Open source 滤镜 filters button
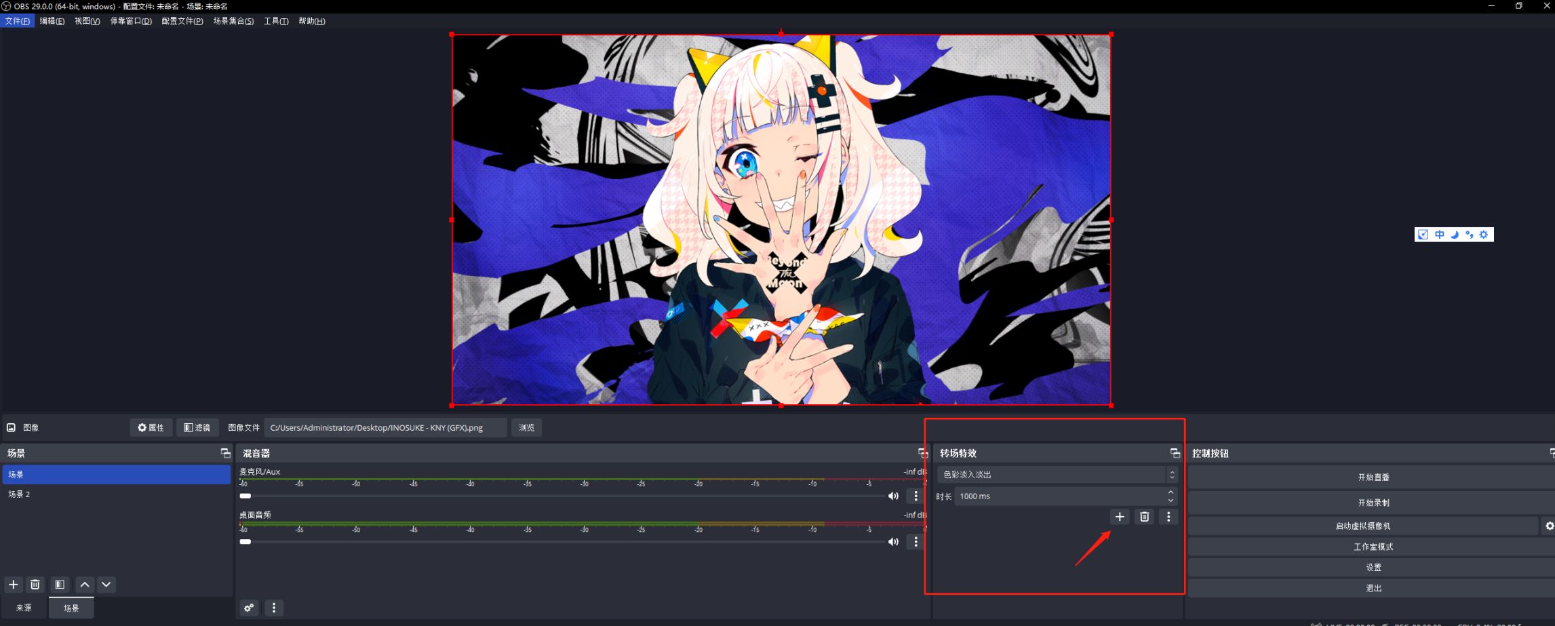 pos(197,427)
